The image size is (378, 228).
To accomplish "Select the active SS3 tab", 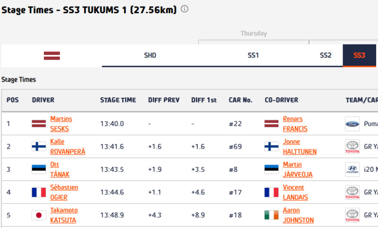I will pos(359,55).
